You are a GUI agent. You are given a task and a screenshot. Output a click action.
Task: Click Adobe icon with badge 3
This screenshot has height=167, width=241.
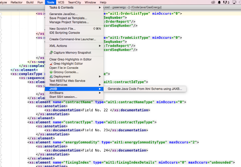(x=226, y=2)
